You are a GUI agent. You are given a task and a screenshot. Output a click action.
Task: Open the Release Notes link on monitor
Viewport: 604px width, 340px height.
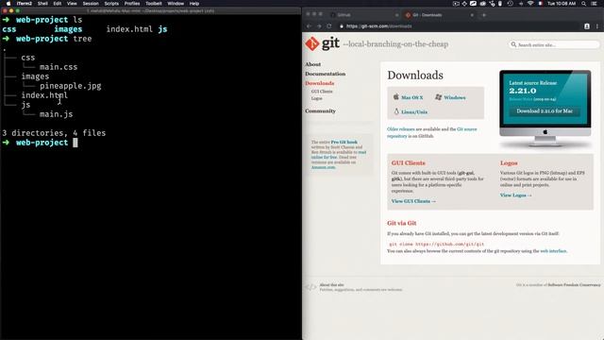click(520, 99)
